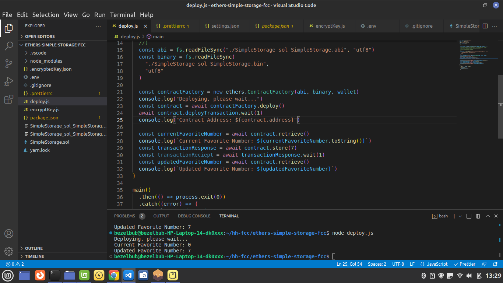
Task: Open errors and warnings status indicator
Action: [x=15, y=264]
